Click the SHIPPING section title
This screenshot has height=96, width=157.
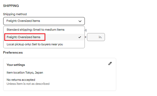pyautogui.click(x=11, y=6)
